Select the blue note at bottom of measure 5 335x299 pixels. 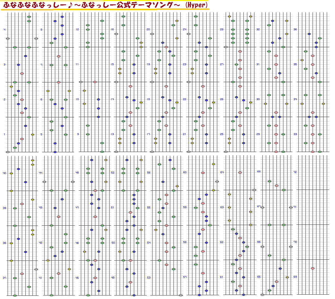pos(55,152)
